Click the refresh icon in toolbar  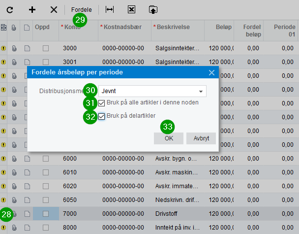pyautogui.click(x=10, y=9)
